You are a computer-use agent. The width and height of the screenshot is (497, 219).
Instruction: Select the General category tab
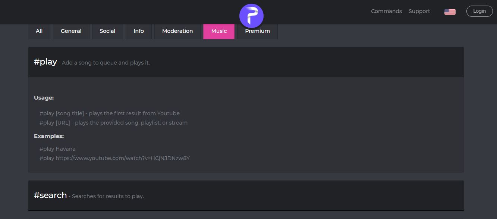(71, 31)
